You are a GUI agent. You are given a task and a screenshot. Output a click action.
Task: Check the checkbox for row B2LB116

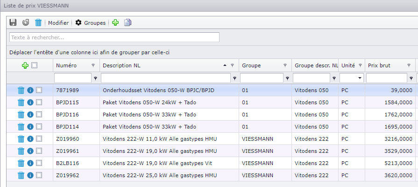(39, 163)
